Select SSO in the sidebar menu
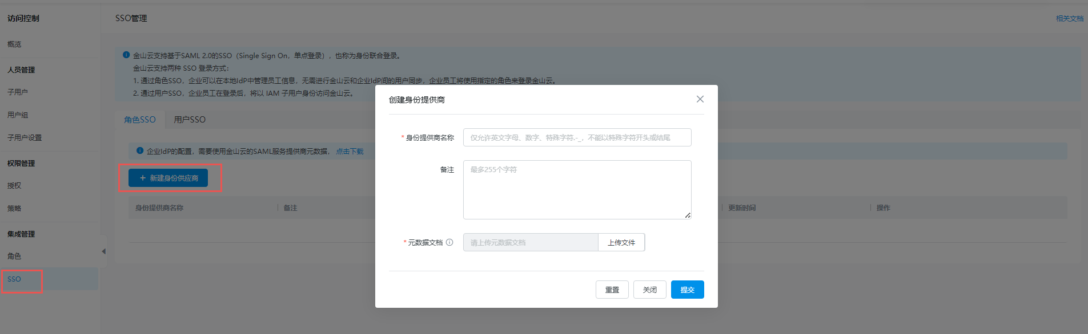 [x=14, y=279]
